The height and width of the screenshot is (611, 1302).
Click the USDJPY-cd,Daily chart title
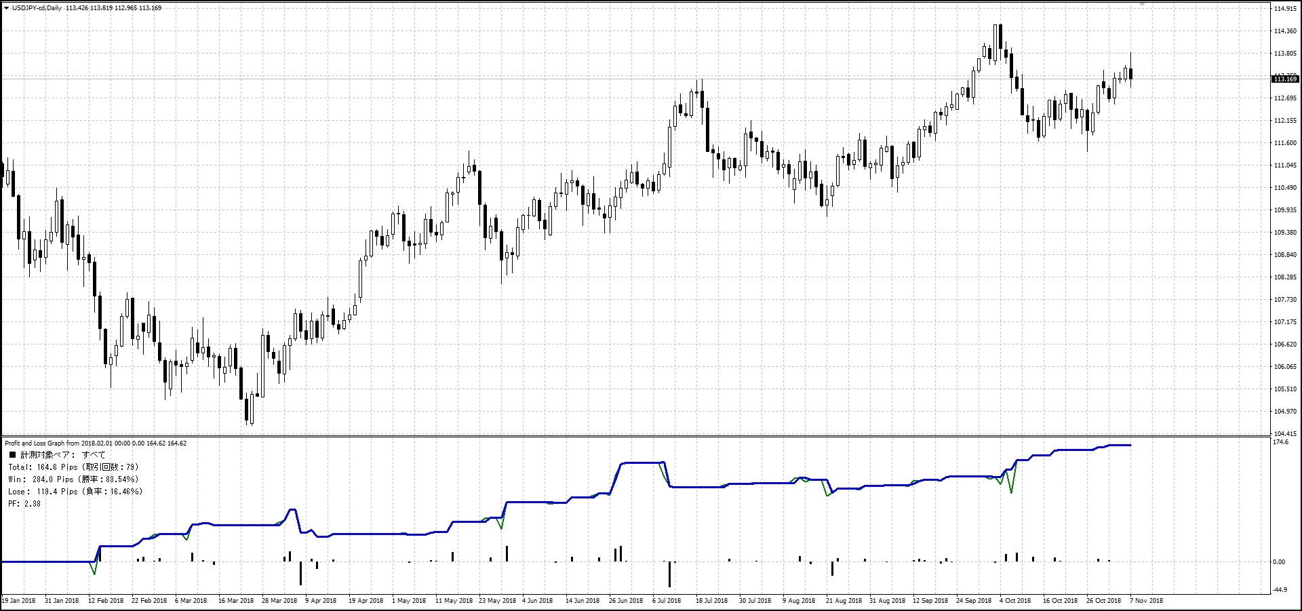(x=37, y=8)
